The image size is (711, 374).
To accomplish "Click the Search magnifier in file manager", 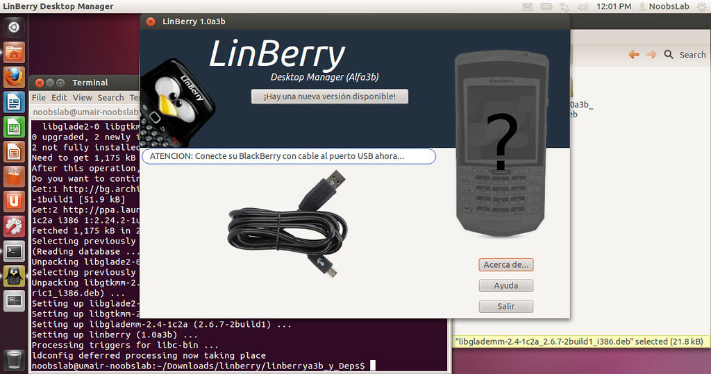I will (x=669, y=54).
